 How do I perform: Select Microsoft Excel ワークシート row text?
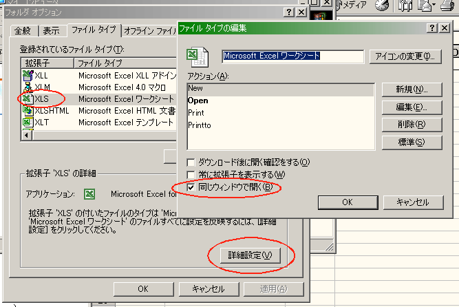(x=126, y=99)
